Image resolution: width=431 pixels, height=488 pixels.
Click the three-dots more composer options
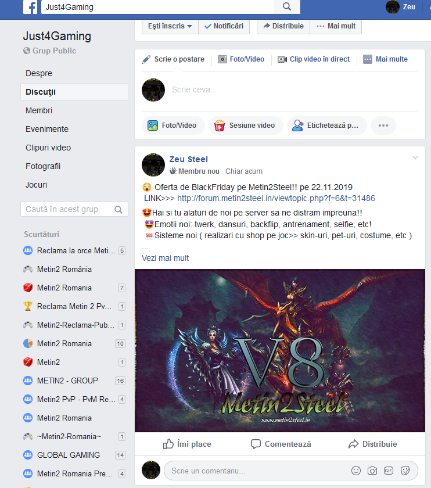click(x=383, y=125)
